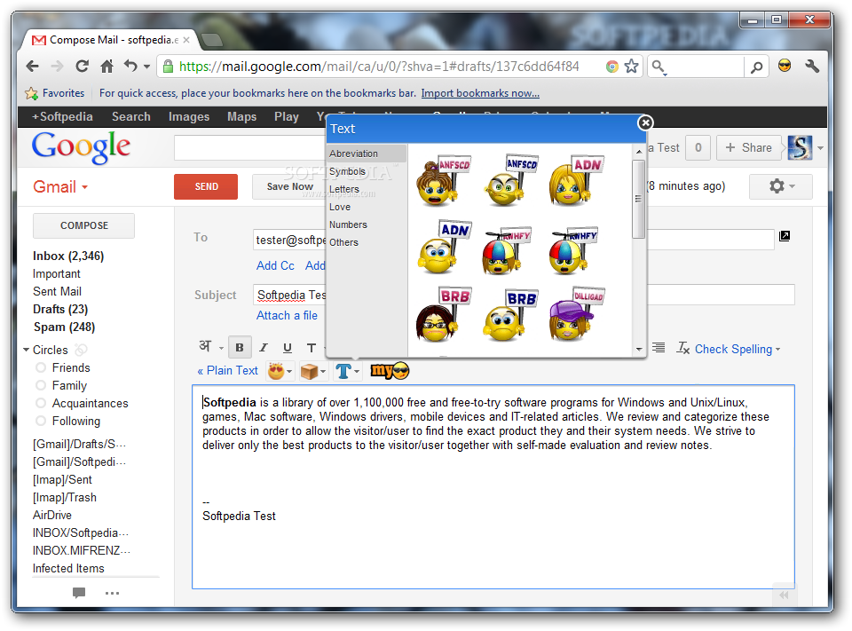Click the remove formatting Tx icon
Screen dimensions: 852x631
(683, 348)
